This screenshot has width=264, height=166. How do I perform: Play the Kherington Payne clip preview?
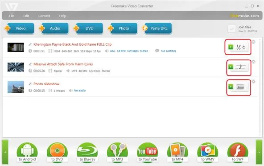pos(231,47)
